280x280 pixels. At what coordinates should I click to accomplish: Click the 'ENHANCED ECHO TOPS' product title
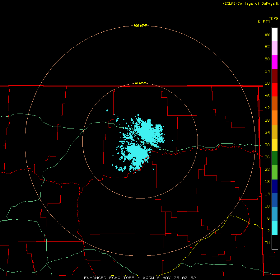pos(109,278)
